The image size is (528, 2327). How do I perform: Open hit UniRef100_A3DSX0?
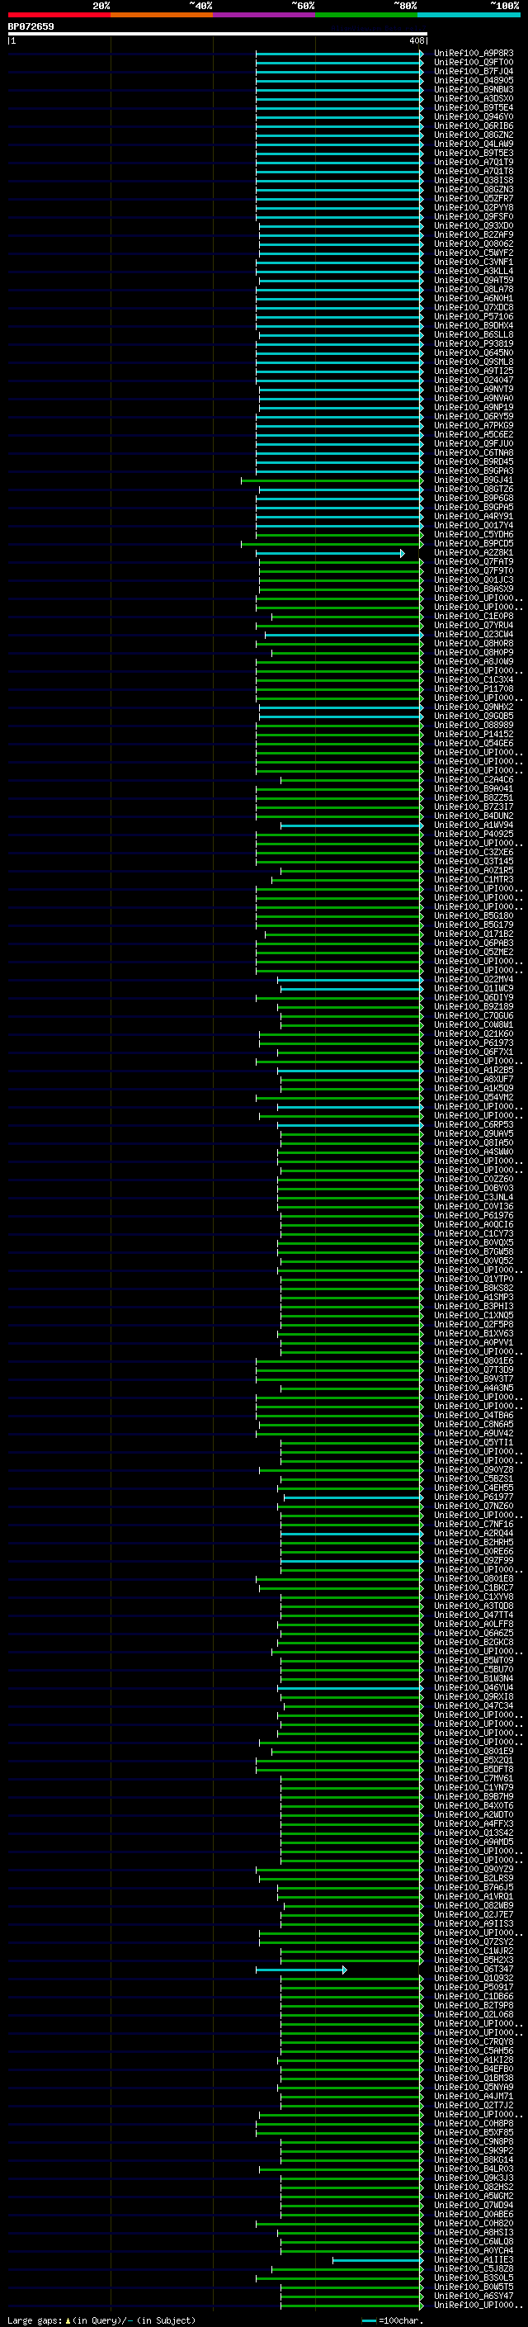pyautogui.click(x=474, y=98)
